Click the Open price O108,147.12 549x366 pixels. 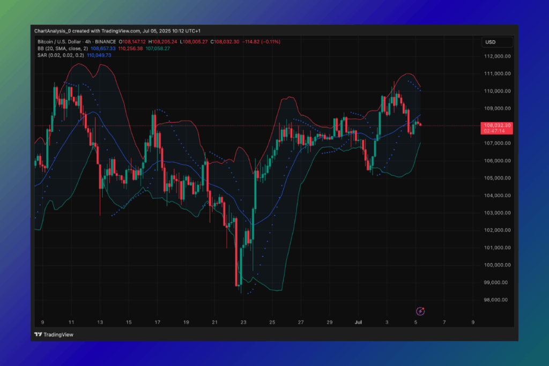(x=135, y=42)
